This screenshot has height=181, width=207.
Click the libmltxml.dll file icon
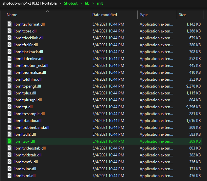click(x=10, y=176)
